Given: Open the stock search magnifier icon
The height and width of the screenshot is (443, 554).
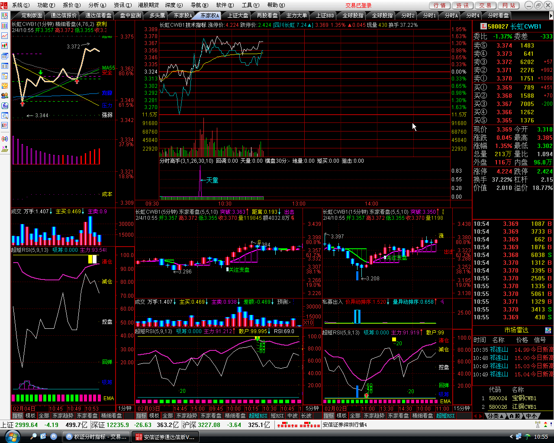Looking at the screenshot, I should click(x=5, y=116).
